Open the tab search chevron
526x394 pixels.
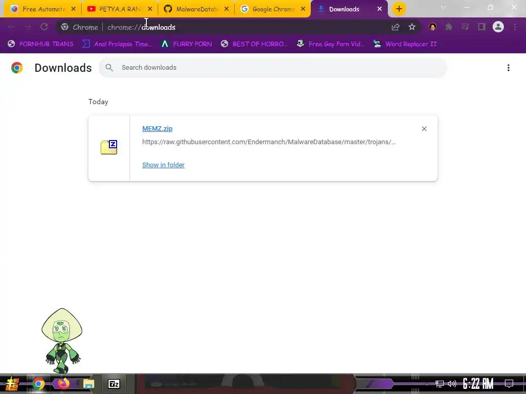(443, 7)
